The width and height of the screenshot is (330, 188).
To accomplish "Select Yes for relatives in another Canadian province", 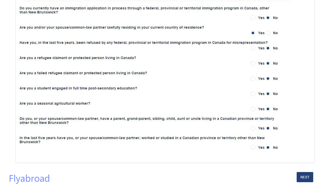I will 253,128.
